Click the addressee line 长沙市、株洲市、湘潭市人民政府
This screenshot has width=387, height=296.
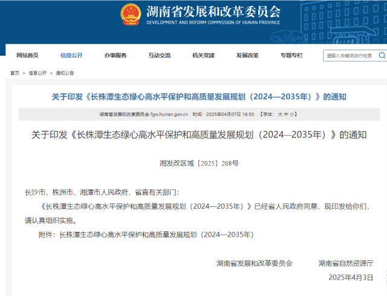coord(76,192)
